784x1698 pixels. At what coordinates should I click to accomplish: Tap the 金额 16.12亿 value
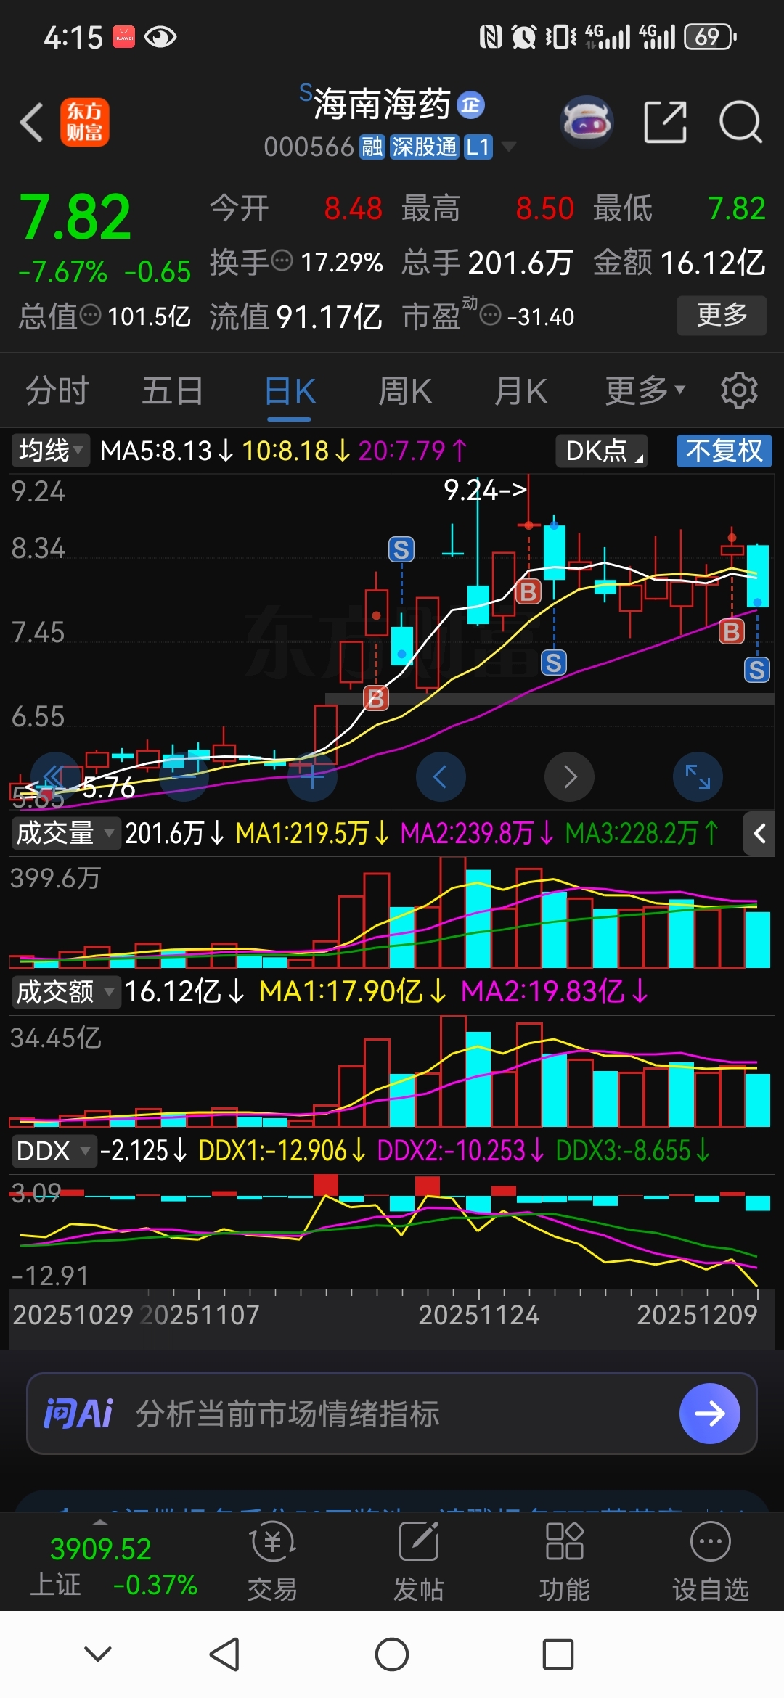click(713, 263)
